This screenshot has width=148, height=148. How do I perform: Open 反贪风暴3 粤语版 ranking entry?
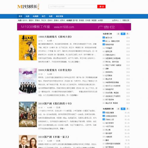(112, 93)
